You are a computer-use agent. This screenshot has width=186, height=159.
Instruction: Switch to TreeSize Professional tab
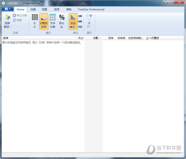91,9
